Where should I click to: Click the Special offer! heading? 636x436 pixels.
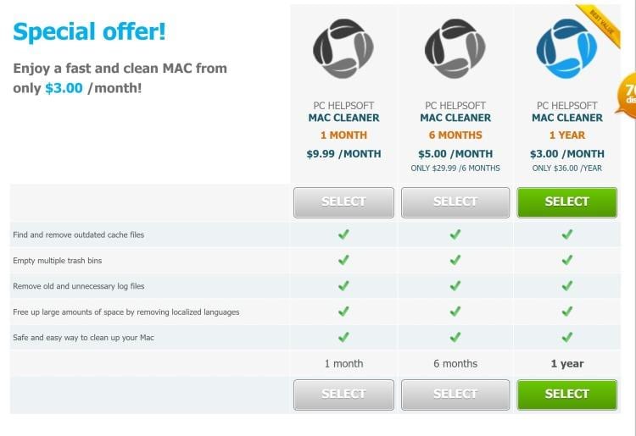tap(89, 31)
